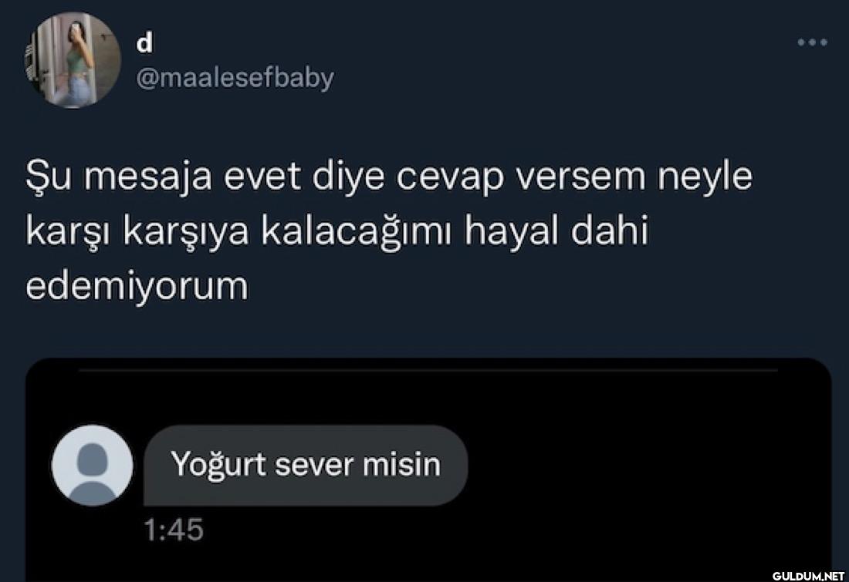Open the three-dot more options menu
This screenshot has width=849, height=582.
812,42
